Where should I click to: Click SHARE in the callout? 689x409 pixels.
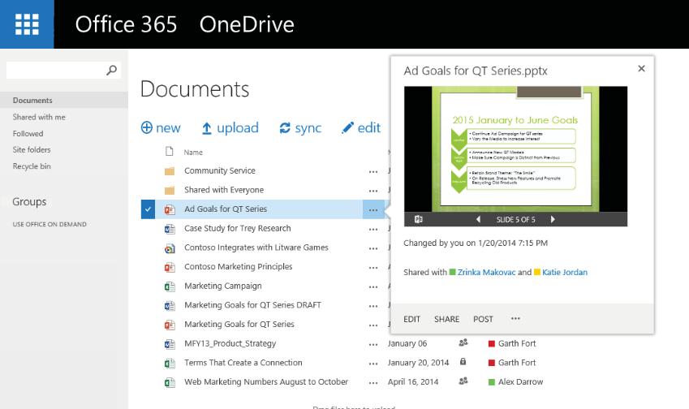click(446, 320)
